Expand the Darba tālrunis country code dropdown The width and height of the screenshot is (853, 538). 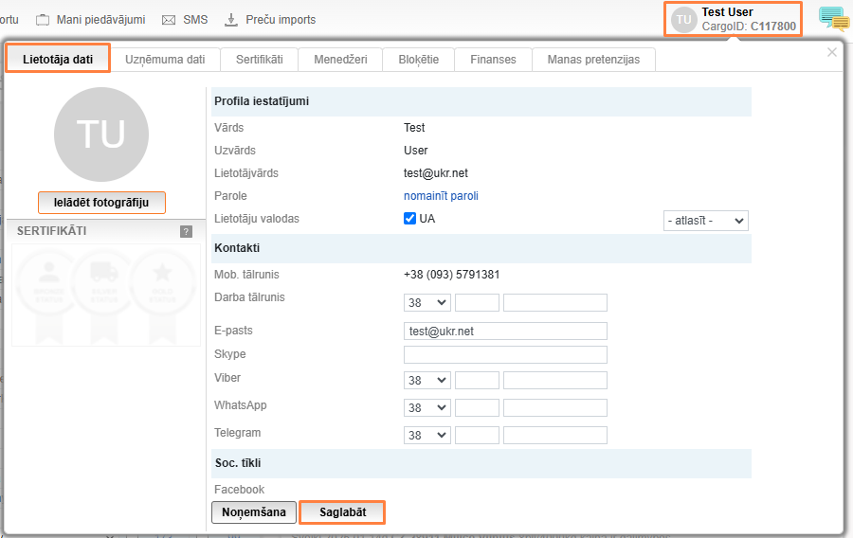[426, 303]
